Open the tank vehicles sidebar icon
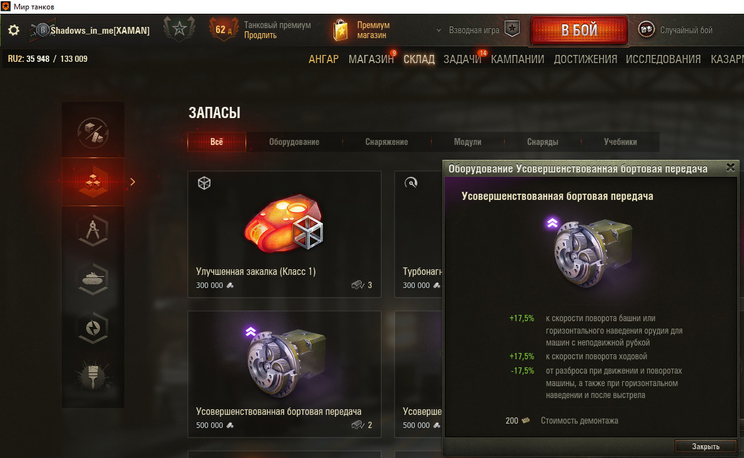 [93, 279]
